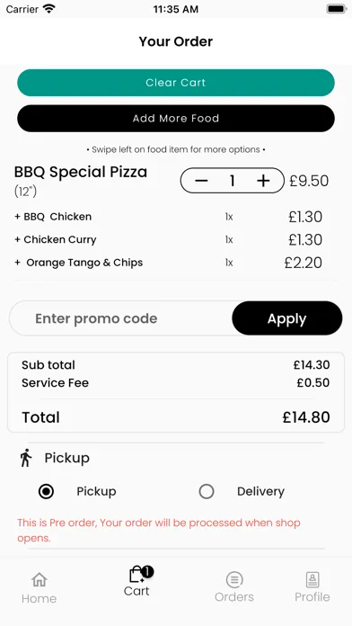Click the Total amount row
Screen dimensions: 352x626
(176, 417)
